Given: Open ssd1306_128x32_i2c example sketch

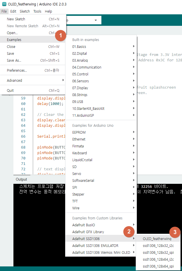Looking at the screenshot, I should point(158,246).
